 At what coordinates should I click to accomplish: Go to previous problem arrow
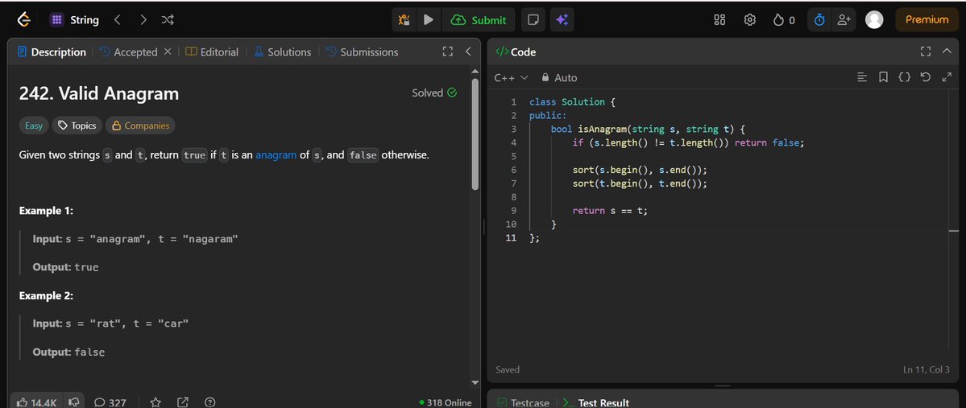pyautogui.click(x=118, y=19)
